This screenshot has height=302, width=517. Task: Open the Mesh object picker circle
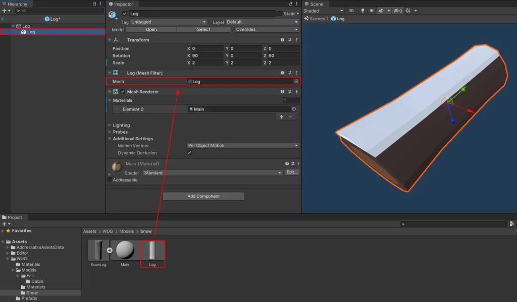click(x=296, y=81)
